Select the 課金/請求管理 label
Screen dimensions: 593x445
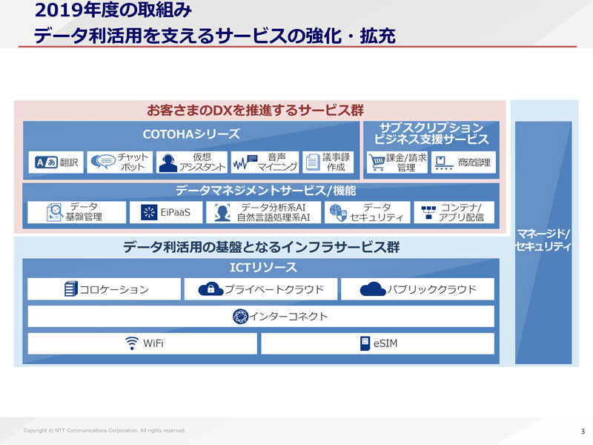pos(406,162)
